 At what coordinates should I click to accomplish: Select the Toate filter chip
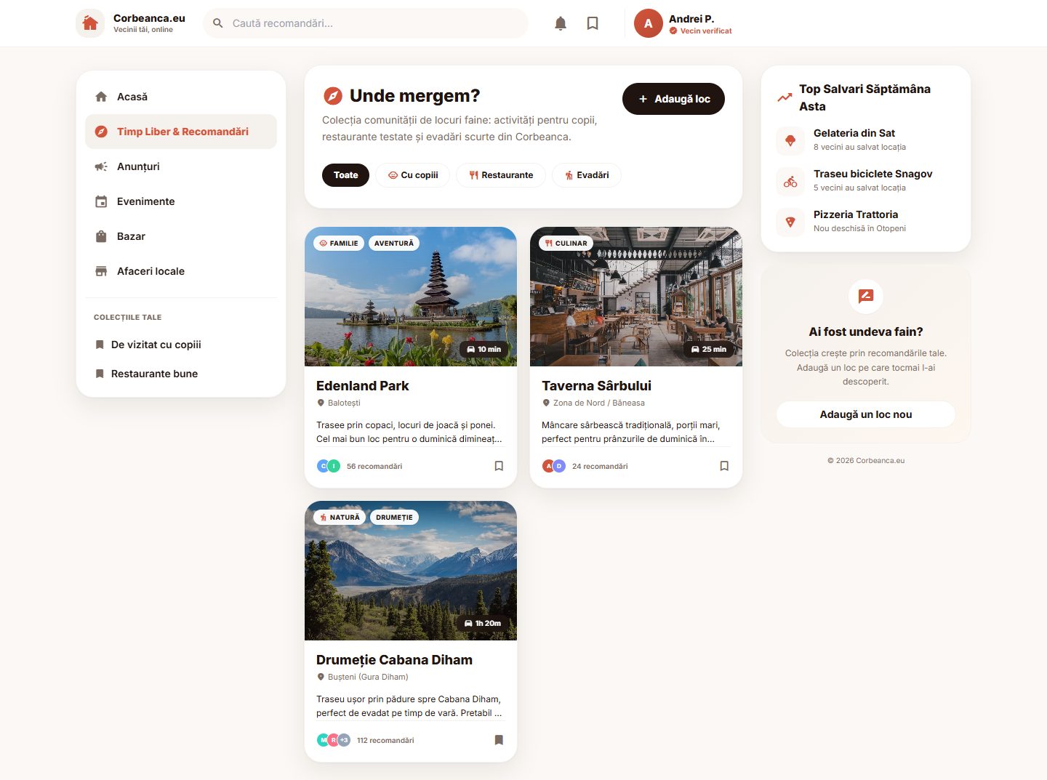pos(345,175)
